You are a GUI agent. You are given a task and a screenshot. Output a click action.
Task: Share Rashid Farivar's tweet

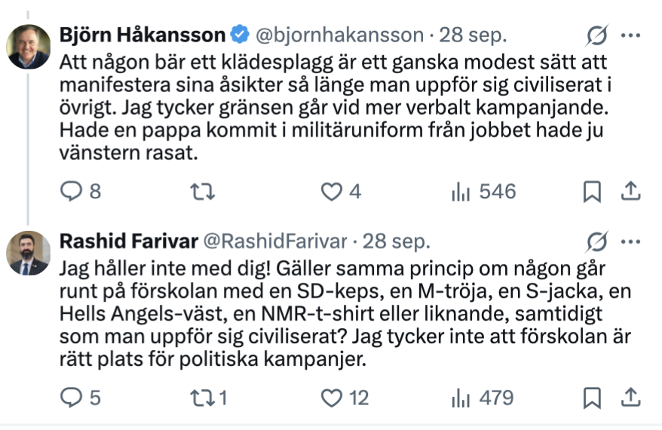630,398
